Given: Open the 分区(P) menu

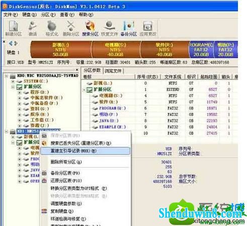Looking at the screenshot, I should coord(48,15).
